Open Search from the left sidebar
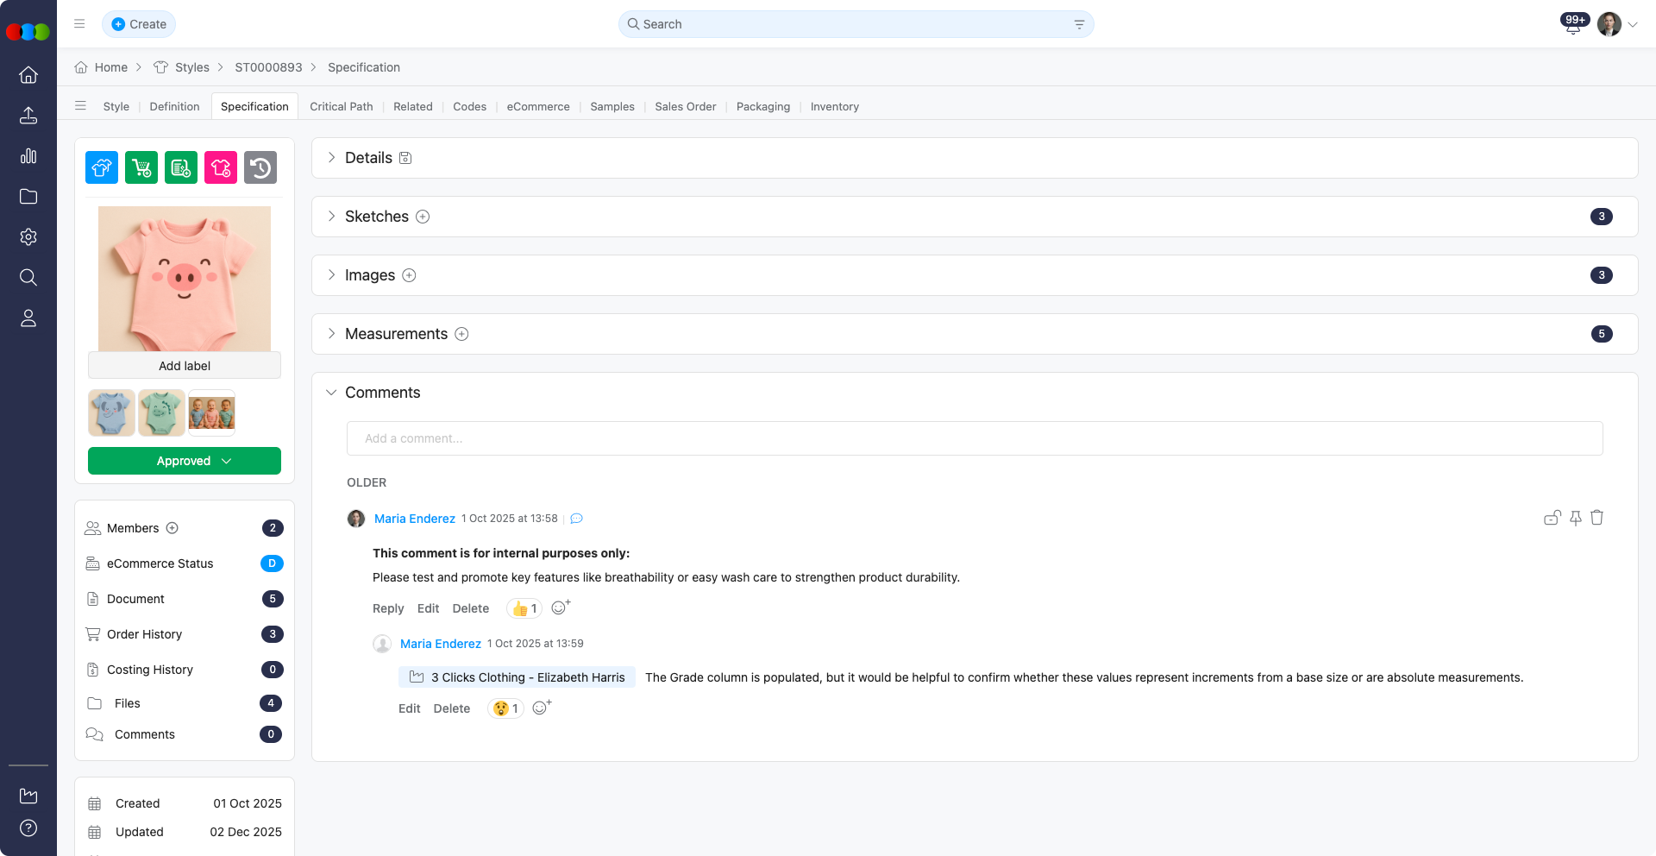1656x856 pixels. [x=28, y=277]
